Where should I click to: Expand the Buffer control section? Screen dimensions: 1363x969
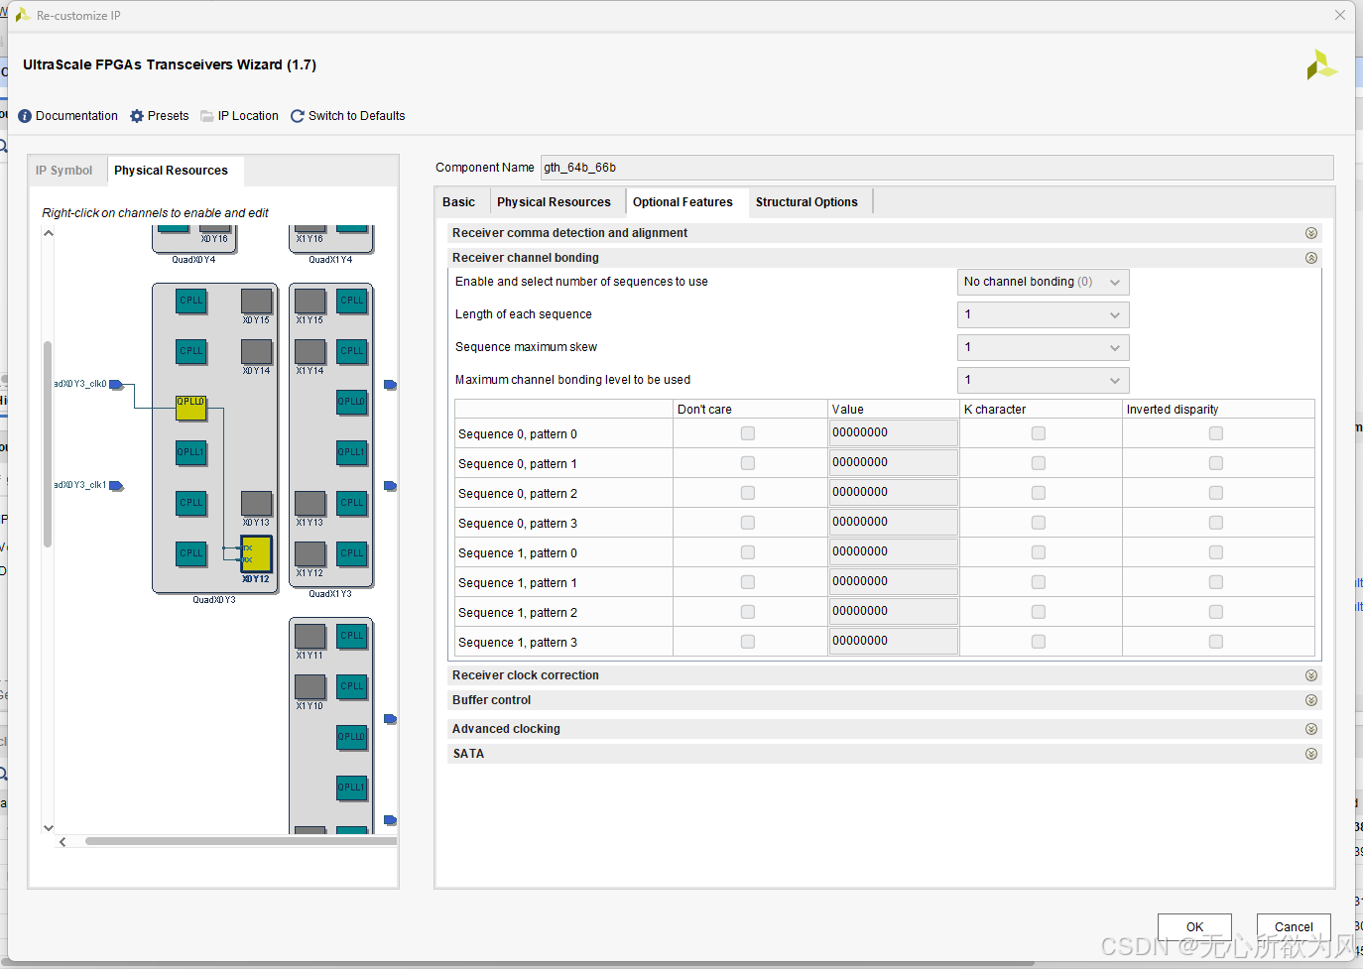[x=1311, y=700]
